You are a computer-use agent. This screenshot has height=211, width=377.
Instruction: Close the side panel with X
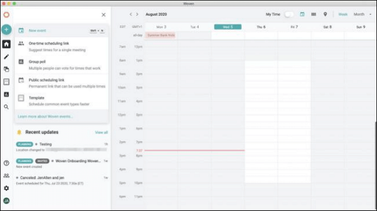click(x=103, y=15)
